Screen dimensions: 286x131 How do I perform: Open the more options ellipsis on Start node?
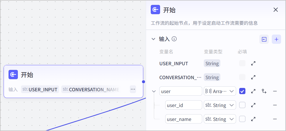pos(133,89)
